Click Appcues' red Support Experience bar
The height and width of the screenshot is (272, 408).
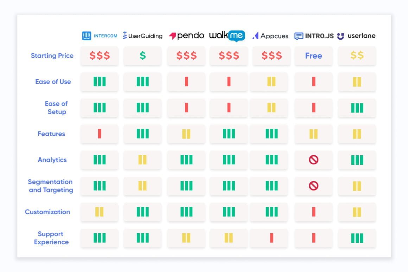pyautogui.click(x=272, y=238)
